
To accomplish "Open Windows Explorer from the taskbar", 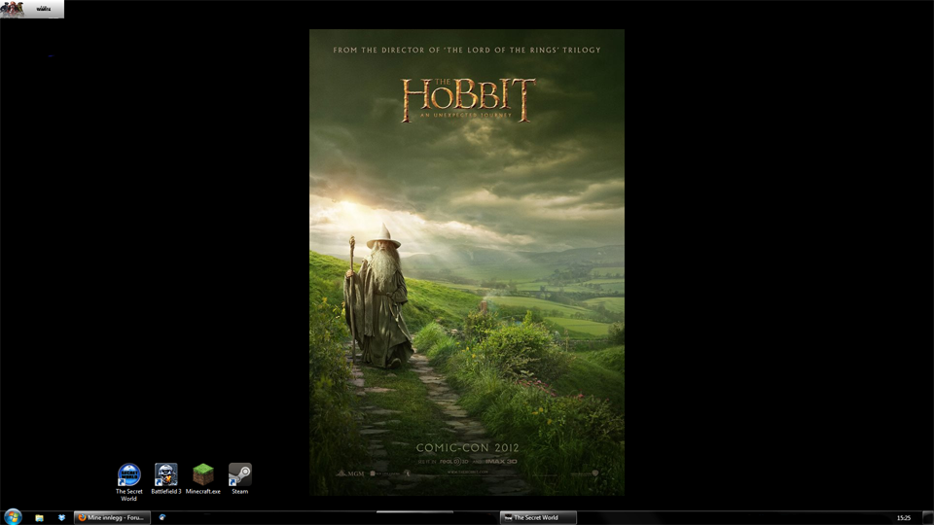I will click(39, 518).
